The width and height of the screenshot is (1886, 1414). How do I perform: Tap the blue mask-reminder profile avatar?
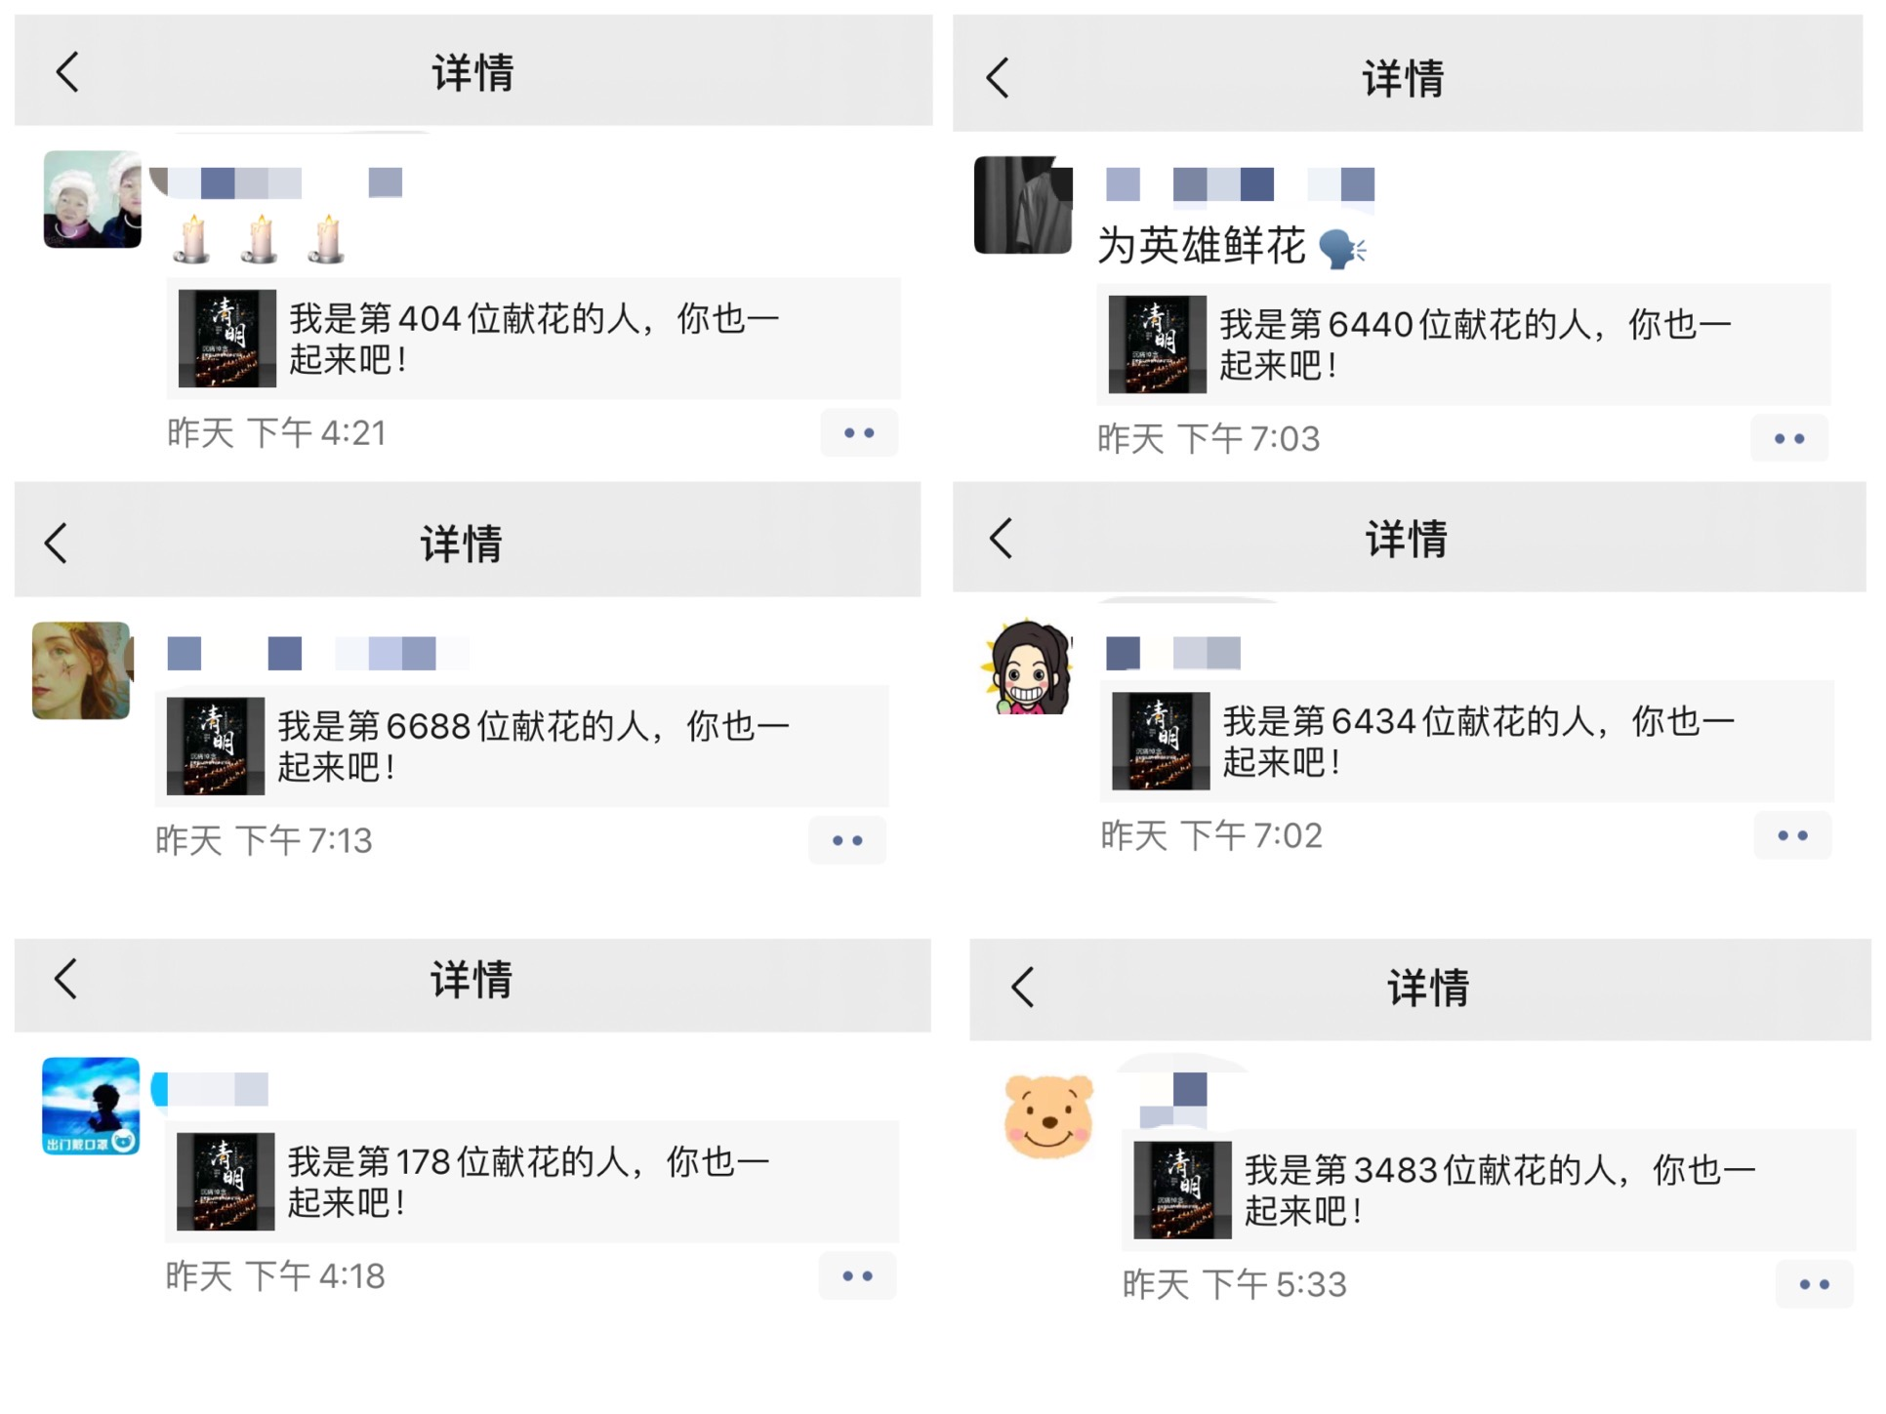(x=91, y=1106)
